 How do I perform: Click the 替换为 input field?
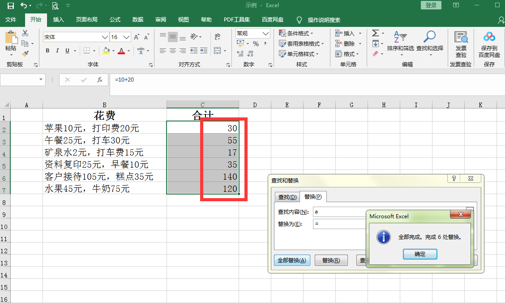(x=339, y=224)
